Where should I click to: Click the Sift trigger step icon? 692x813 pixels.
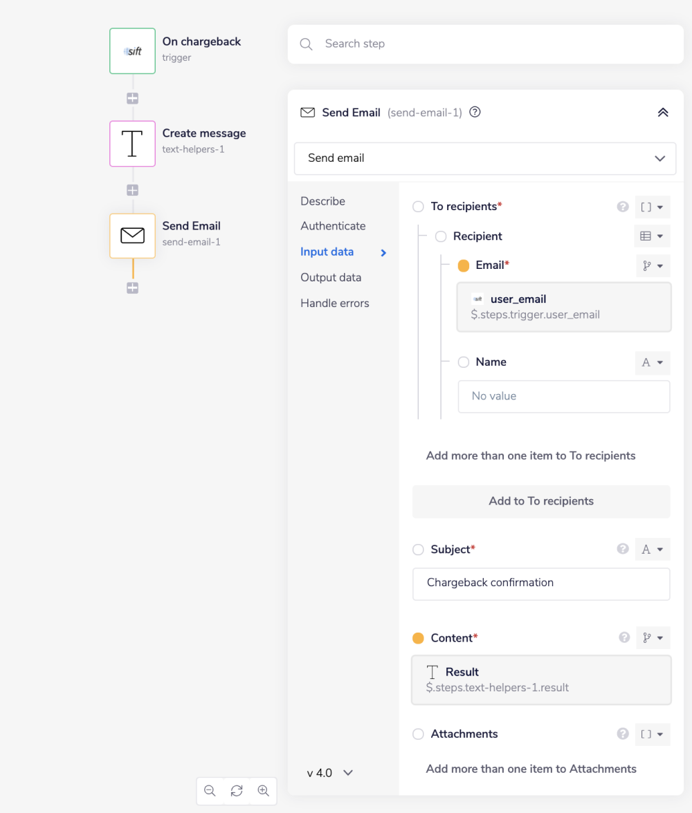click(x=132, y=50)
